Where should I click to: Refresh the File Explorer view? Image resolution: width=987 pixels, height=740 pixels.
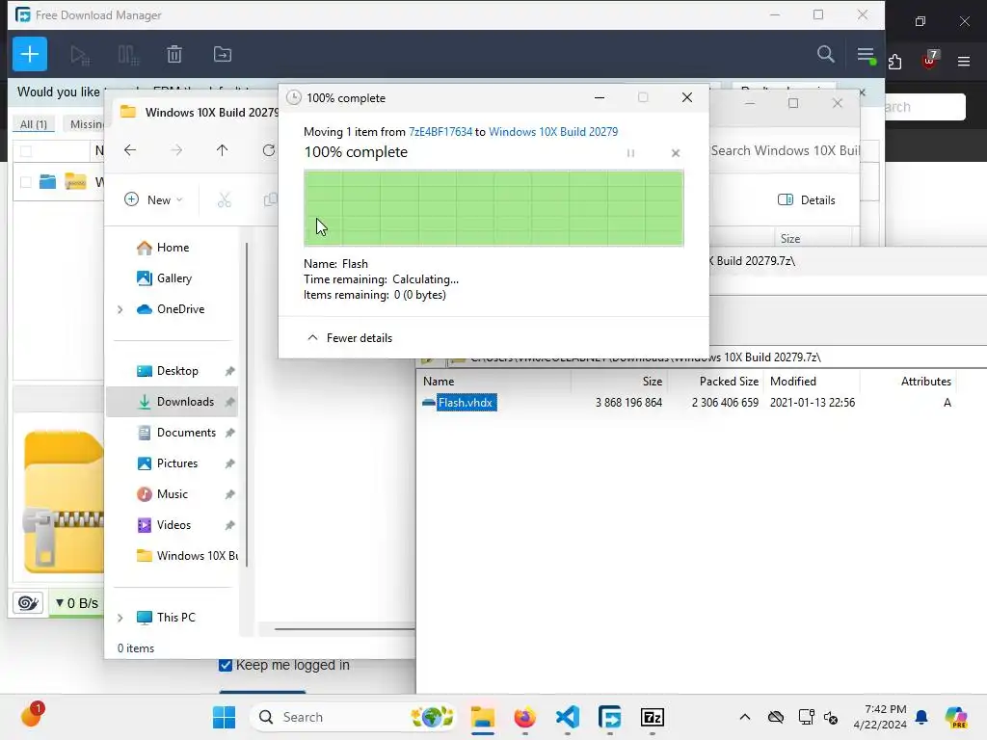tap(269, 149)
